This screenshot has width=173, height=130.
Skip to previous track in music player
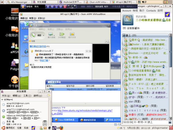(x=52, y=6)
